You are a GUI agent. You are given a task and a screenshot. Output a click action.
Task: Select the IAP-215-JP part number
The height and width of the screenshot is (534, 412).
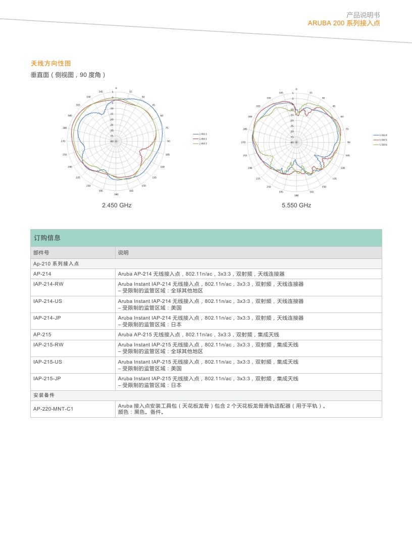47,378
